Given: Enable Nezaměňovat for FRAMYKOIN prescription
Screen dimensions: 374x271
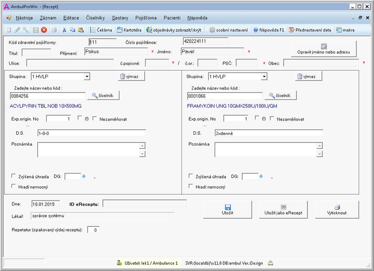Looking at the screenshot, I should [272, 118].
